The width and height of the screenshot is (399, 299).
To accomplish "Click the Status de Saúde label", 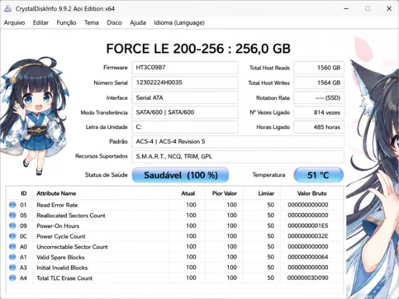I will point(106,175).
